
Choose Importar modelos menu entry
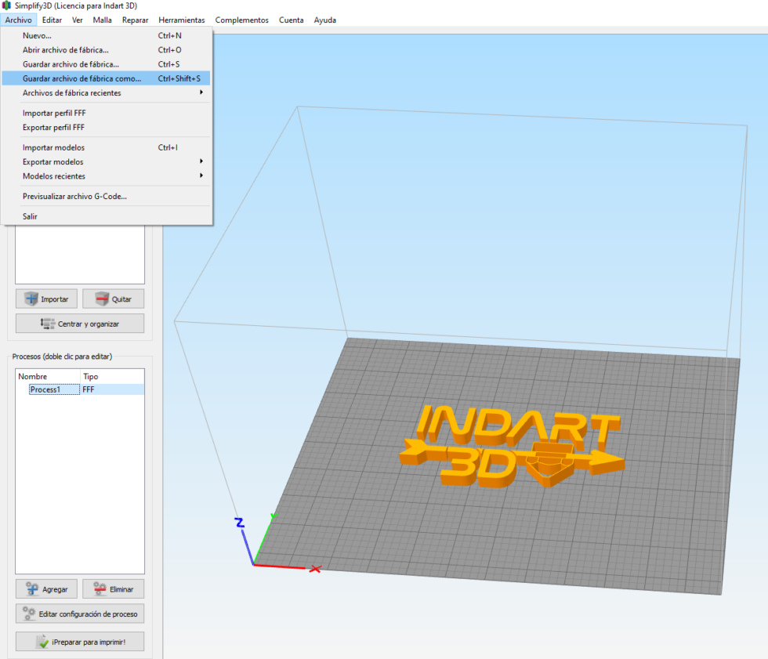click(107, 147)
